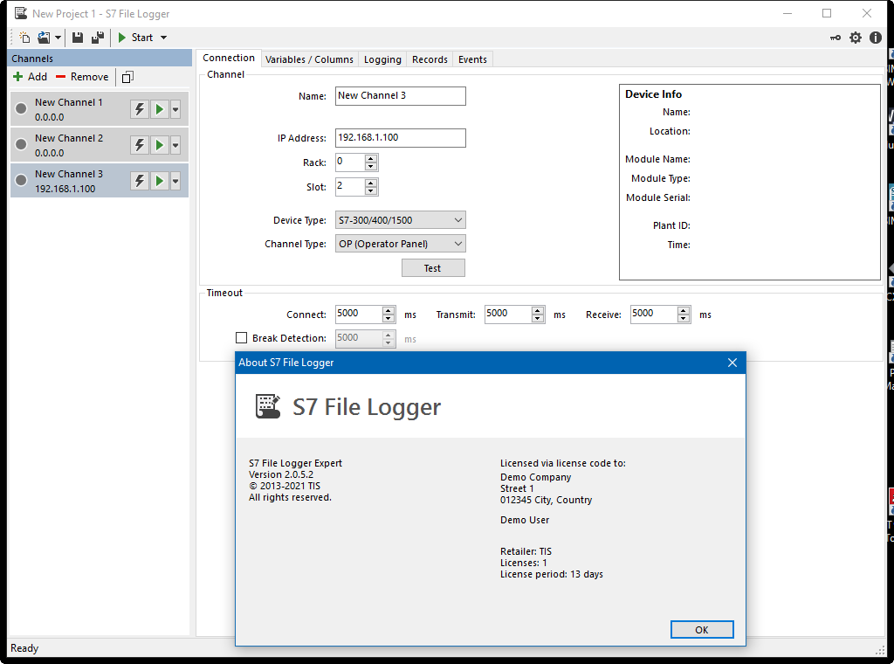Click the Test connection button

click(433, 268)
